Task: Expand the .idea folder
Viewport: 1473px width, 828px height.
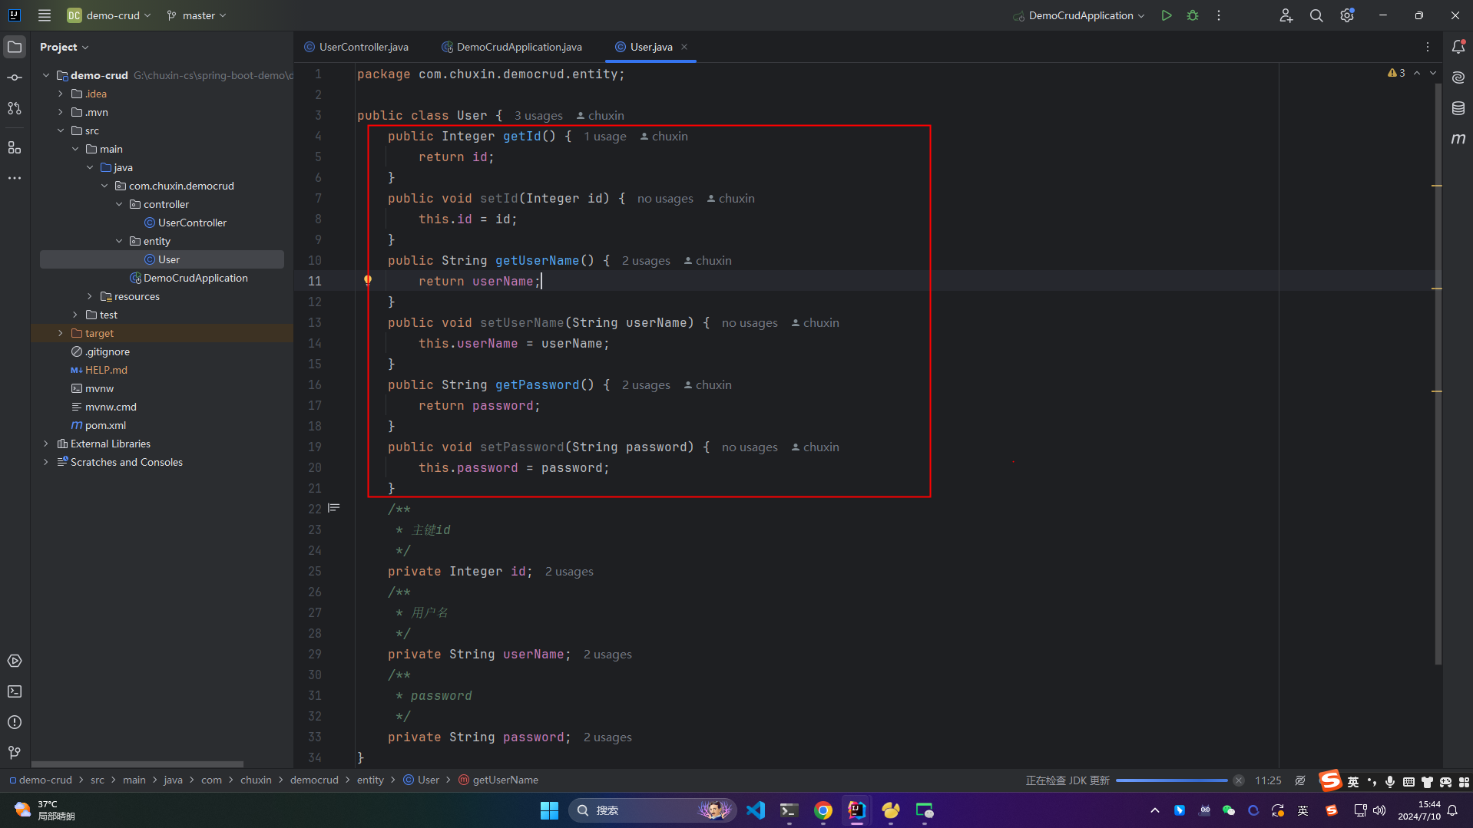Action: (x=61, y=94)
